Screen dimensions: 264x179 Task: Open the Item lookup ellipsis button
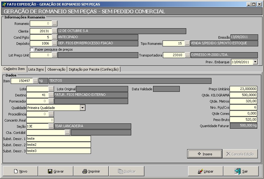coord(35,81)
